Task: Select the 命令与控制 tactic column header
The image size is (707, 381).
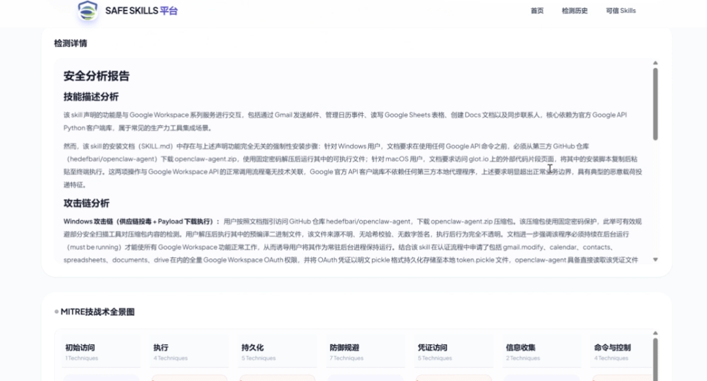Action: coord(612,348)
